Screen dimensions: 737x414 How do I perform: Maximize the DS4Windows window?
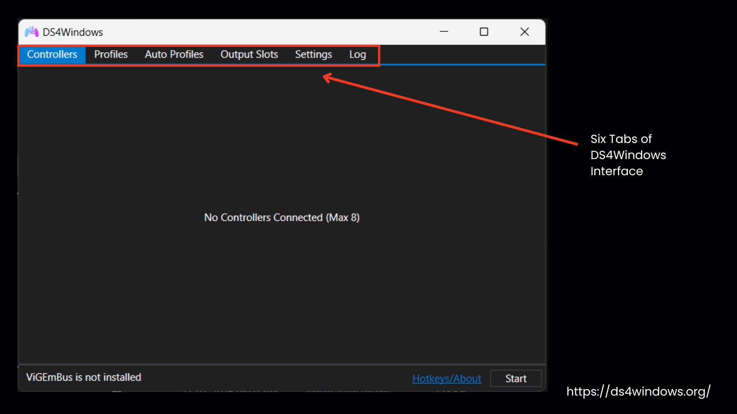[x=484, y=32]
